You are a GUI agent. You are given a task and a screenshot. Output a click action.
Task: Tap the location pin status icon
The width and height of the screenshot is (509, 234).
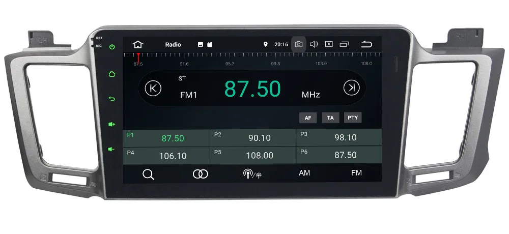point(266,44)
